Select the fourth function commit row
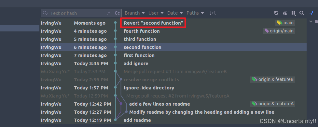The width and height of the screenshot is (318, 127). (x=173, y=31)
